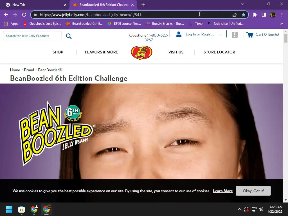This screenshot has height=216, width=288.
Task: Reload the page with the refresh icon
Action: (24, 15)
